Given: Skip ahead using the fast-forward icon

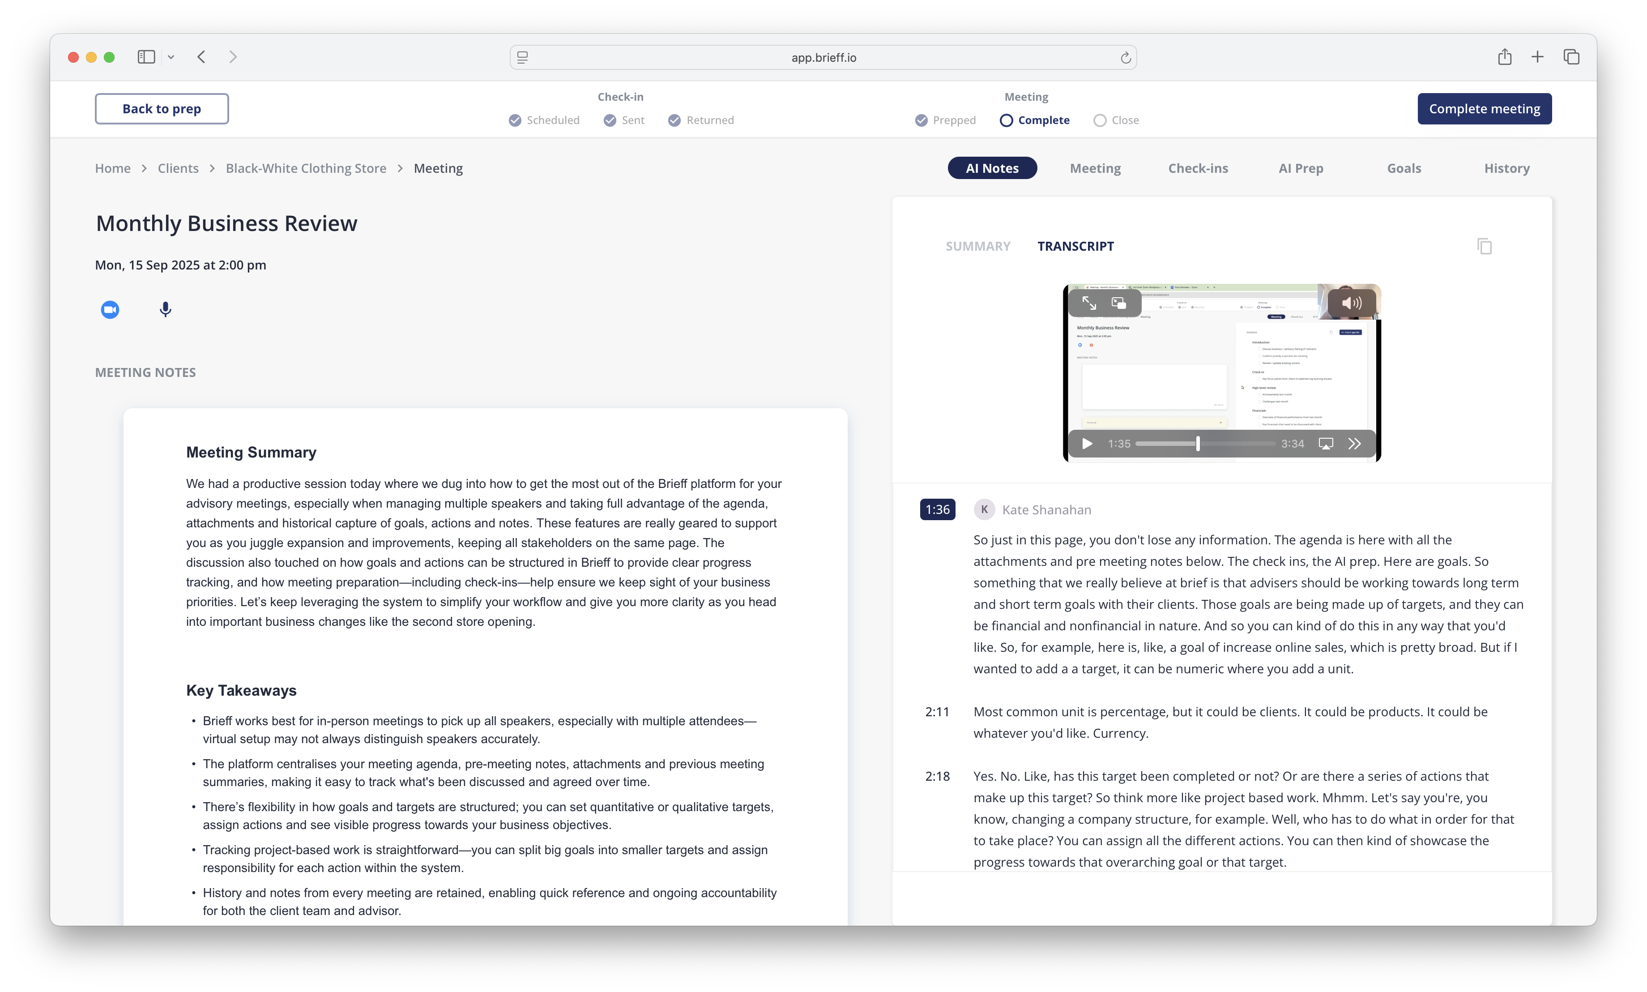Looking at the screenshot, I should 1355,443.
